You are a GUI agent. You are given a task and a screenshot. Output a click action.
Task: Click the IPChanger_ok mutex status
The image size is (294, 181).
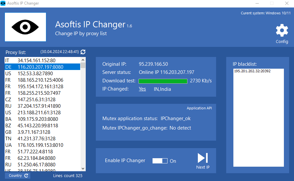tap(175, 119)
